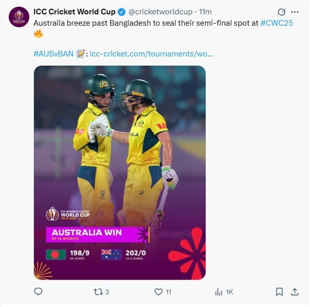Viewport: 310px width, 307px height.
Task: Open the Grok explain icon
Action: (281, 12)
